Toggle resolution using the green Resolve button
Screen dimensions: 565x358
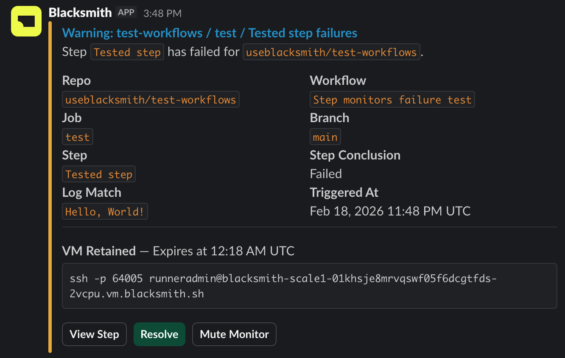tap(159, 334)
